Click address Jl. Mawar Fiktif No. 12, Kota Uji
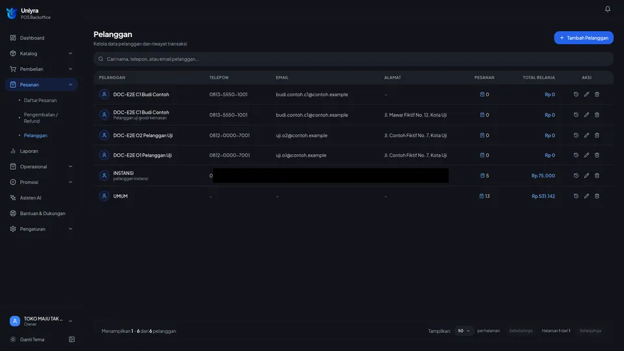Viewport: 624px width, 351px height. point(415,115)
